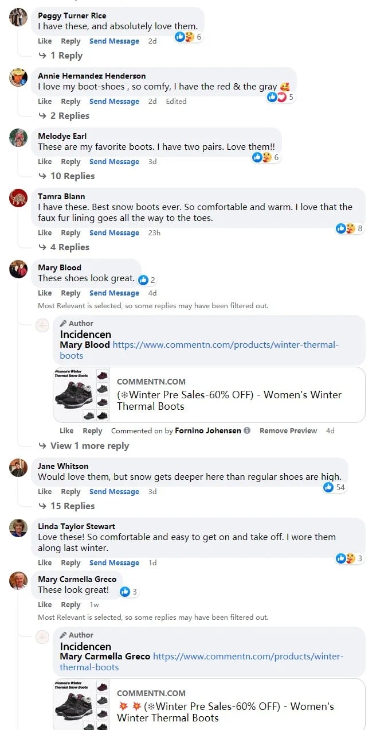Expand 15 Replies under Jane Whitson
The image size is (388, 730).
(72, 506)
